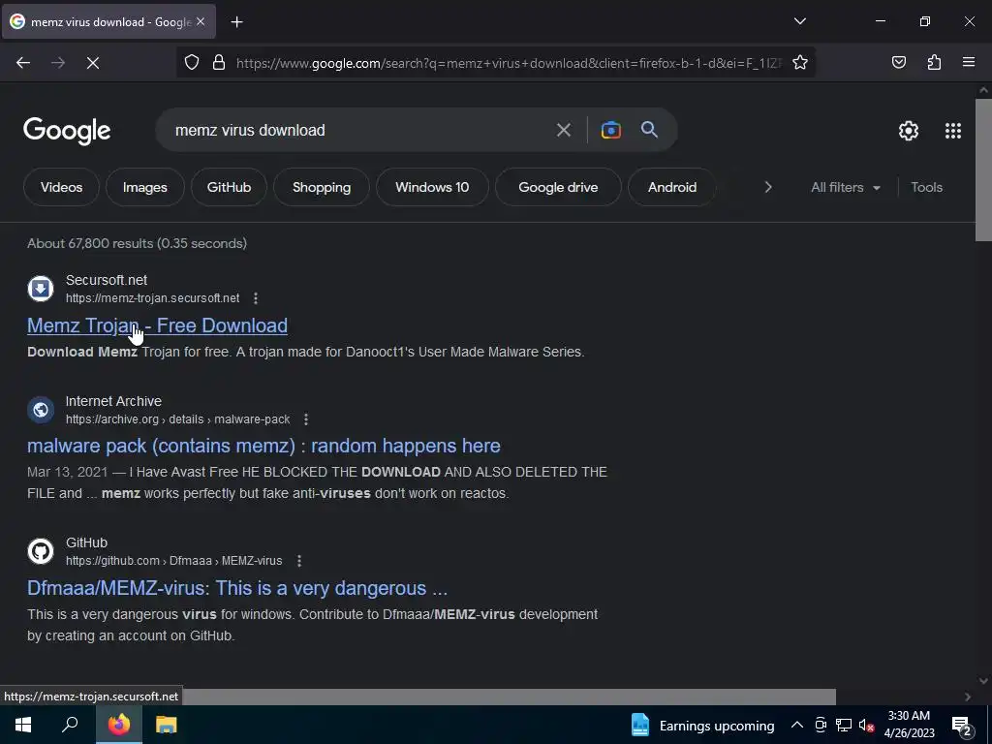Click the taskbar clock showing 3:30 AM

point(909,725)
